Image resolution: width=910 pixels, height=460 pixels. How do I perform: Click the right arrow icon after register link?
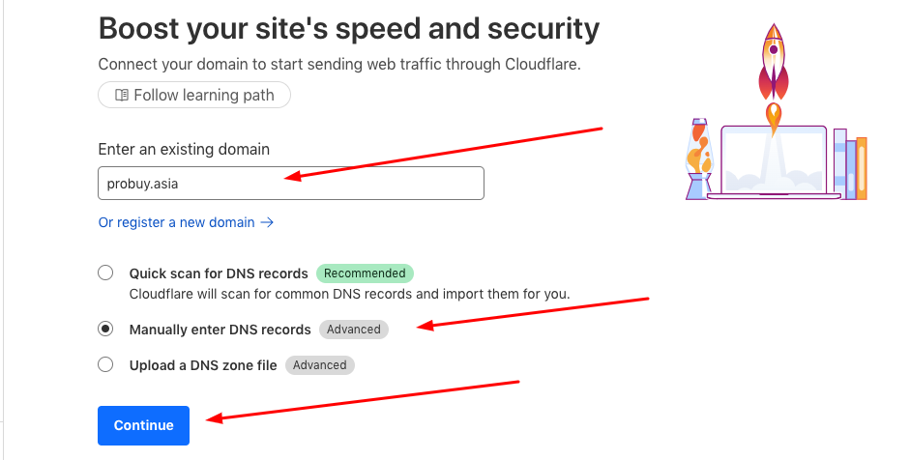click(267, 222)
